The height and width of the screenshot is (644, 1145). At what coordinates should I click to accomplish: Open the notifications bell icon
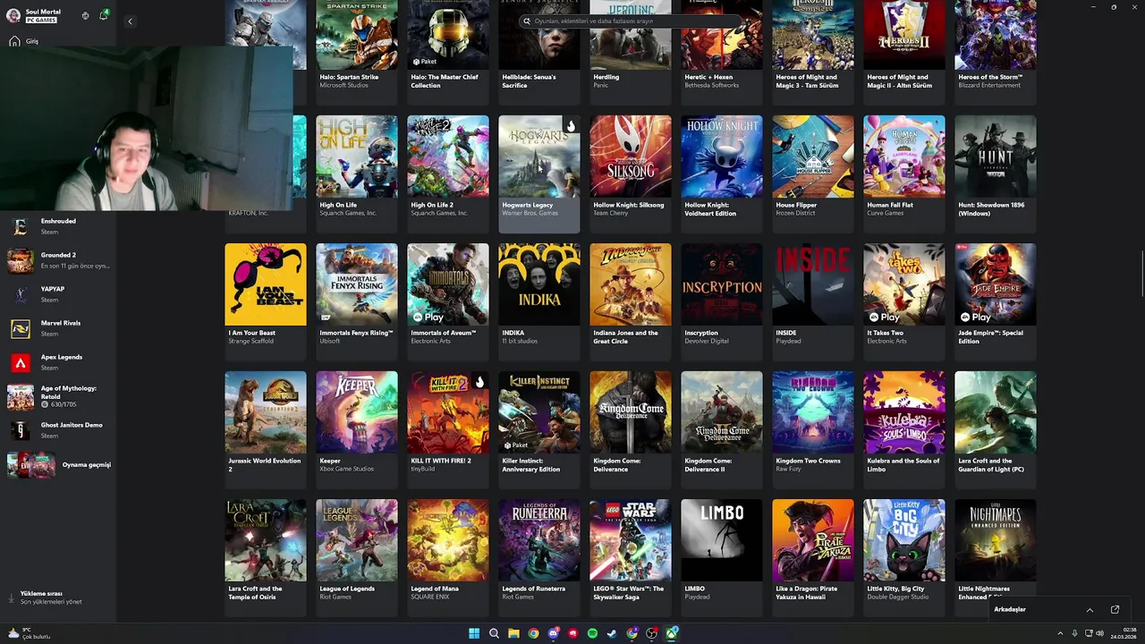104,15
